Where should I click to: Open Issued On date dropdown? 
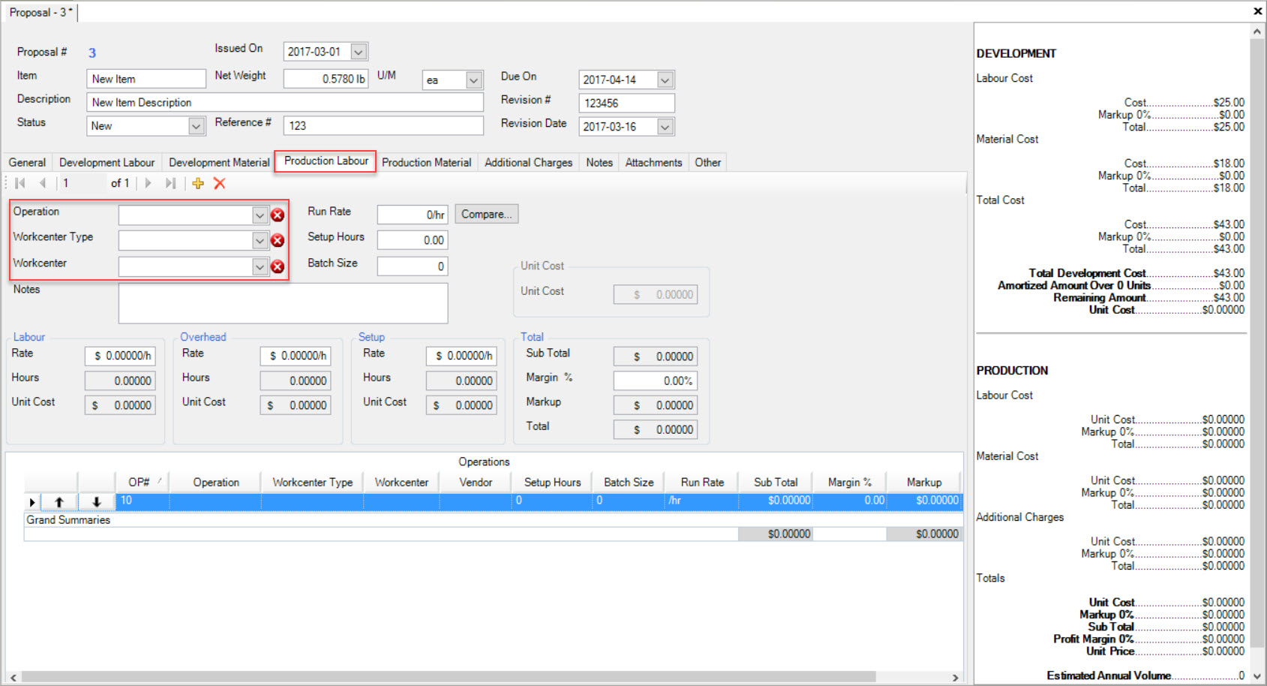[359, 52]
